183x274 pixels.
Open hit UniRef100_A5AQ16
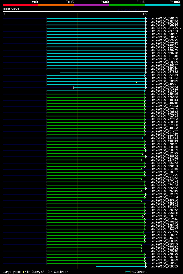[164, 25]
